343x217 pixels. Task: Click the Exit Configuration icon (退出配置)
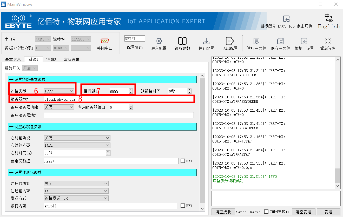230,41
